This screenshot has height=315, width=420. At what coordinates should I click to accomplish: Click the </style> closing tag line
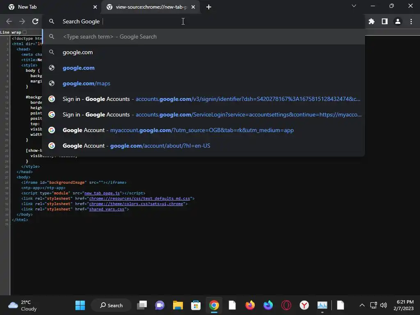pos(30,167)
